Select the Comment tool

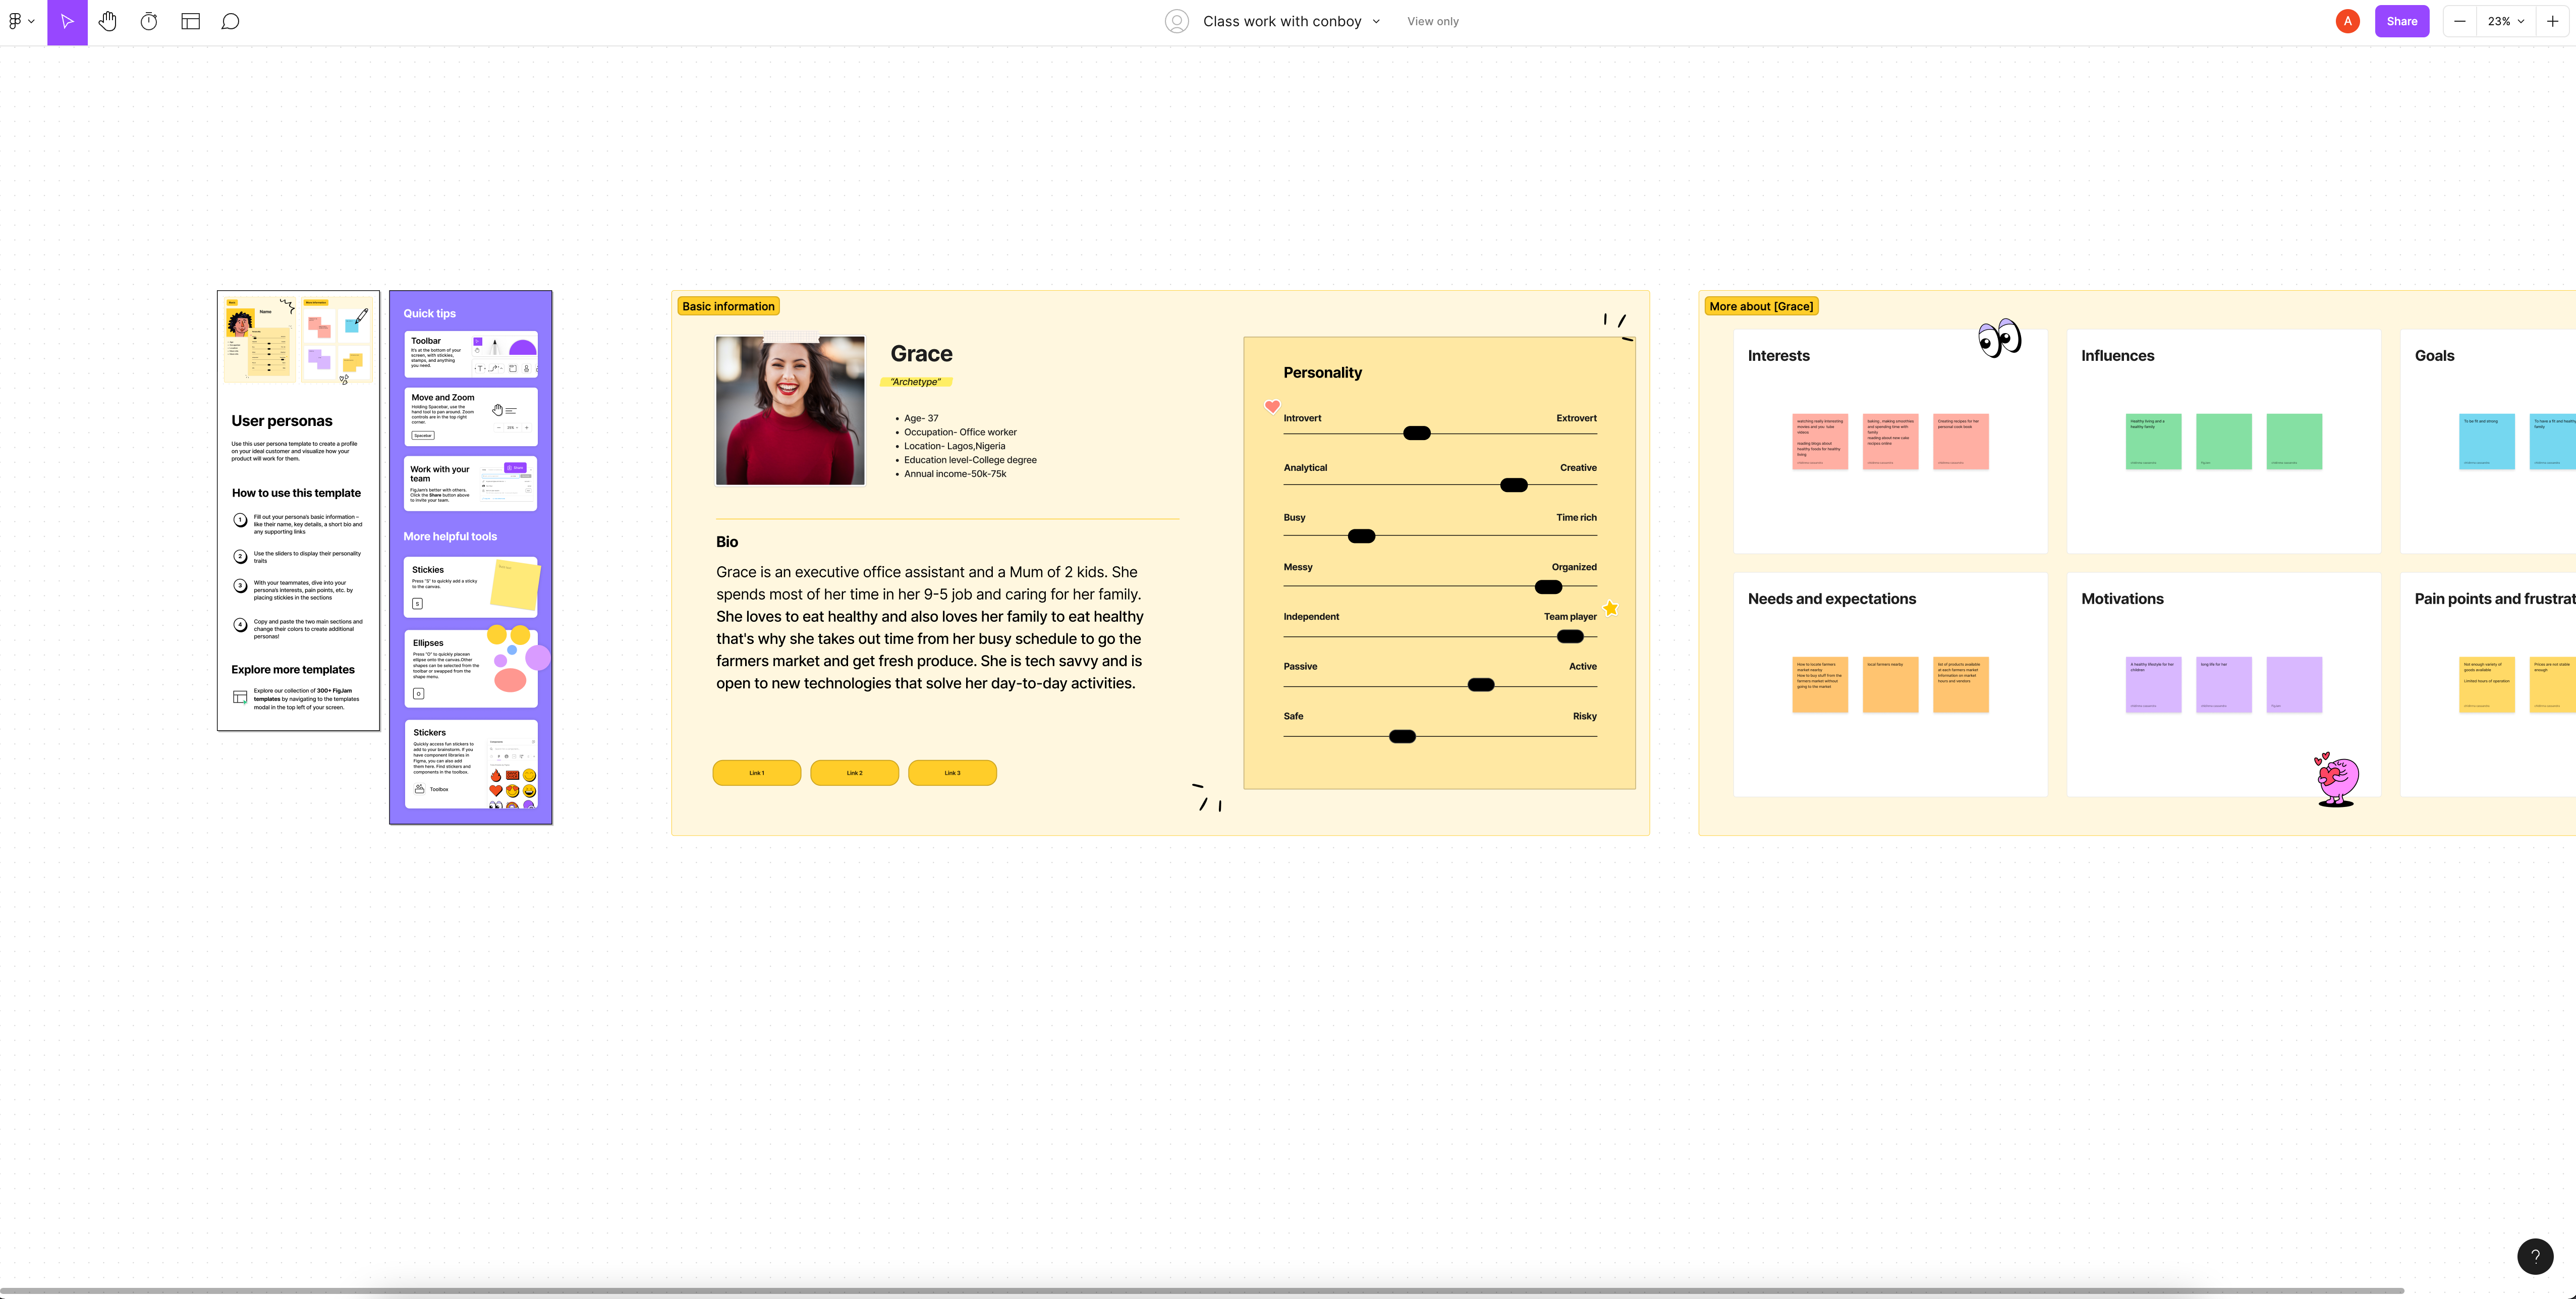pyautogui.click(x=230, y=21)
